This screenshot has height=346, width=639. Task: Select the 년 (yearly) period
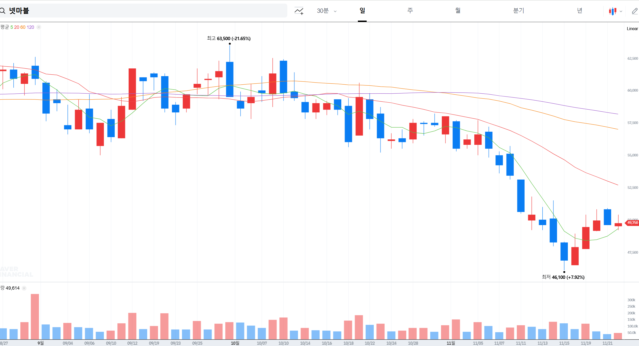(x=579, y=11)
